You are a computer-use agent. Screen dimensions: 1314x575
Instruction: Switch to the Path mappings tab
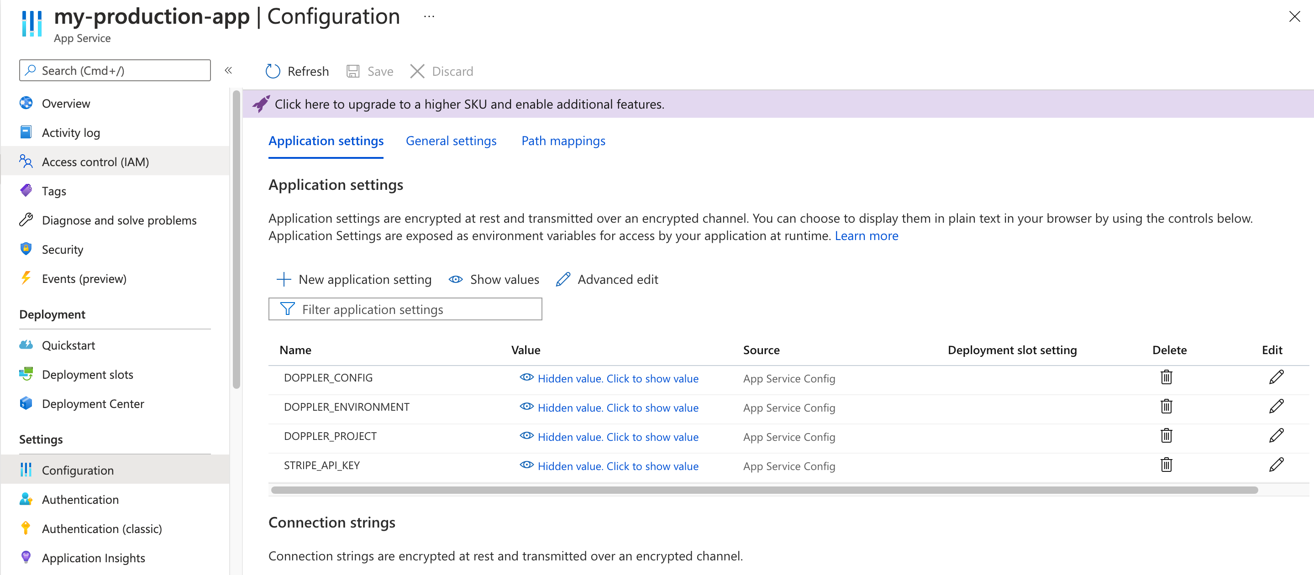[x=563, y=141]
